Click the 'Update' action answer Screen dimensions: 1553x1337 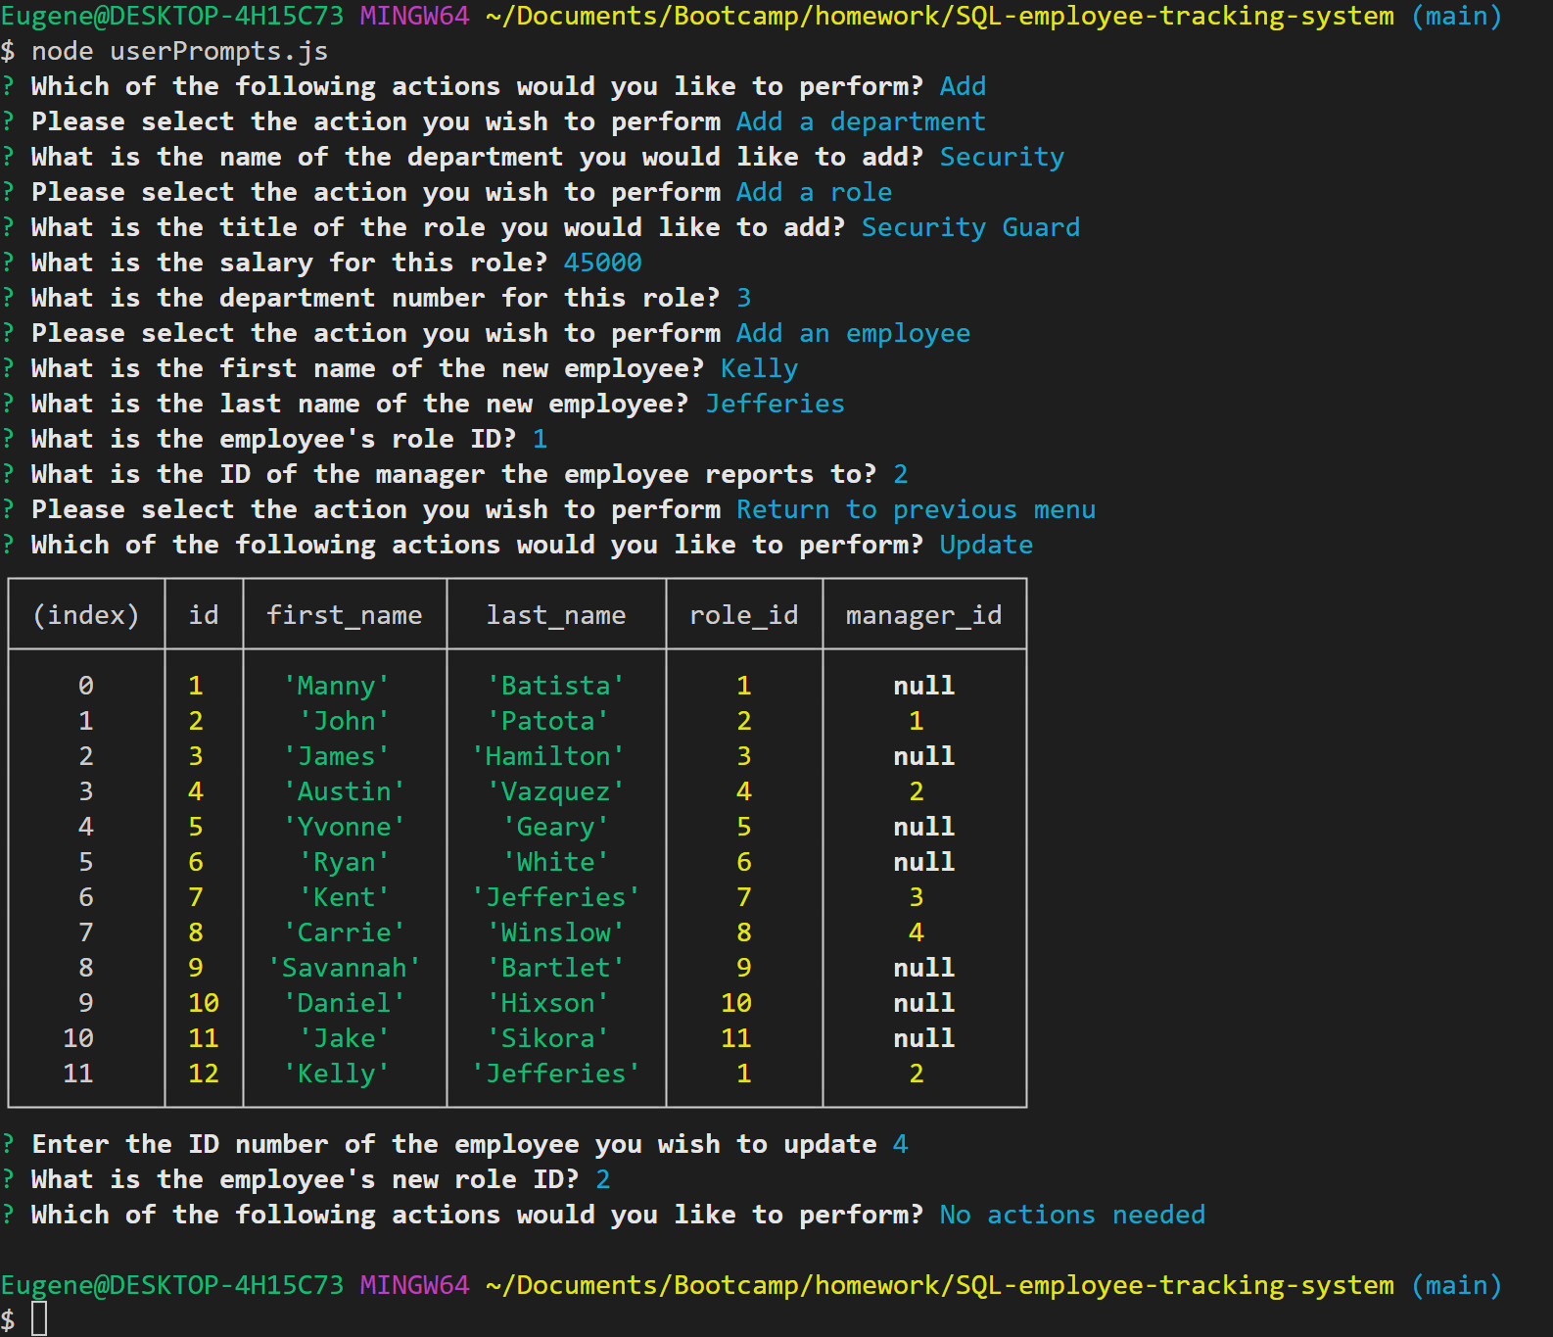pyautogui.click(x=985, y=545)
